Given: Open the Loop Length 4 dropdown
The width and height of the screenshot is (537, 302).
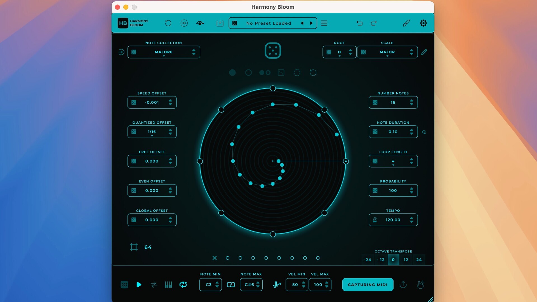Looking at the screenshot, I should click(393, 161).
